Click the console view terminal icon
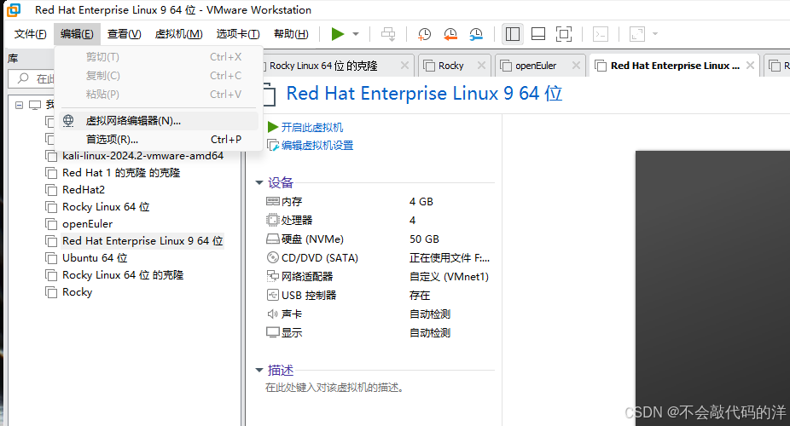This screenshot has width=790, height=426. (x=600, y=34)
